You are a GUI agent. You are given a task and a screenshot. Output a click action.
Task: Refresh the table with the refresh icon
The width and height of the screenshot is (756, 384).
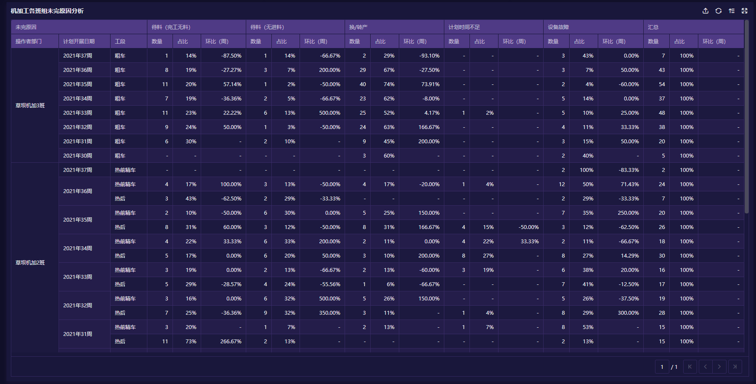coord(718,11)
